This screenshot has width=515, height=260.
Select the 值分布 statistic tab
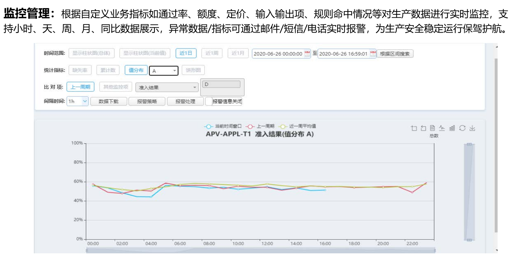pos(136,70)
